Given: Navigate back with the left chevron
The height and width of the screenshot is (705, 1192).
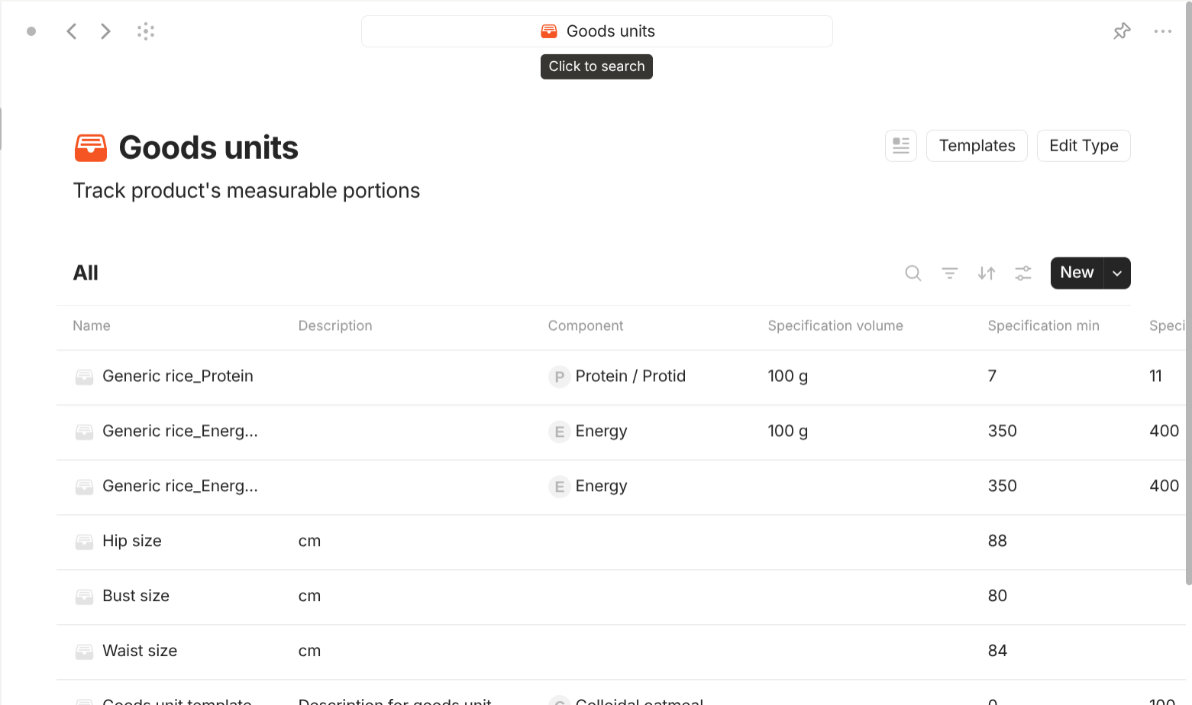Looking at the screenshot, I should pyautogui.click(x=71, y=31).
